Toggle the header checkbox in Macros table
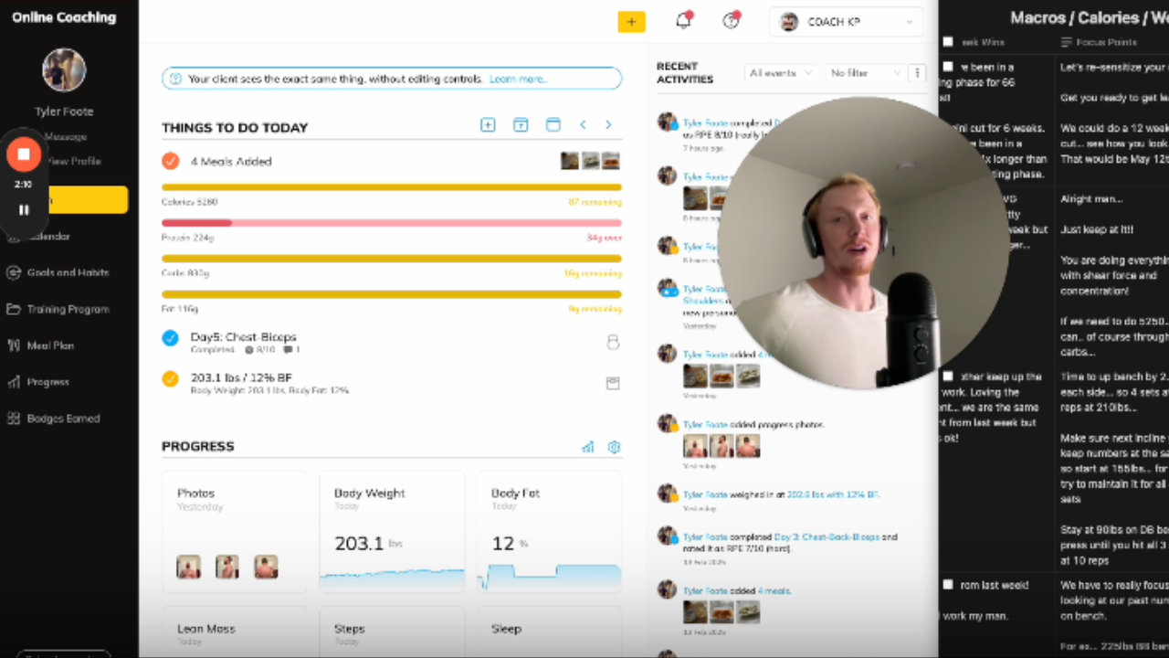Screen dimensions: 1169x658 coord(948,42)
